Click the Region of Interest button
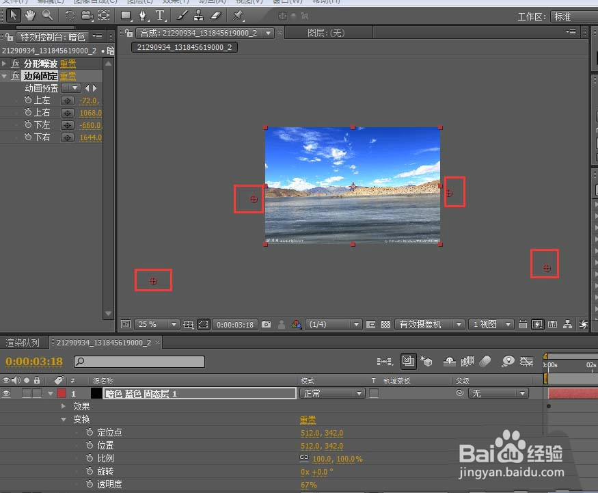Viewport: 598px width, 493px height. [x=370, y=324]
